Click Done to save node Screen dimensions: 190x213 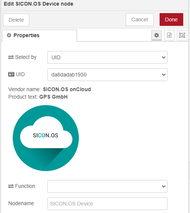171,19
